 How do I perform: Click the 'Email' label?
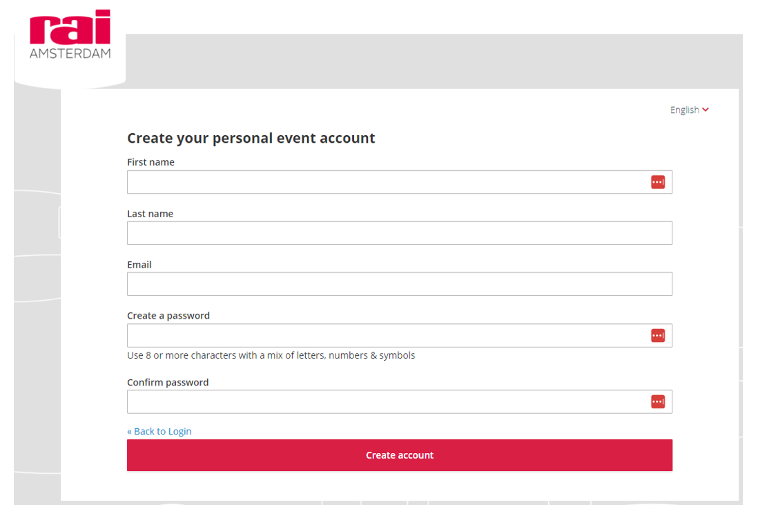pos(139,265)
